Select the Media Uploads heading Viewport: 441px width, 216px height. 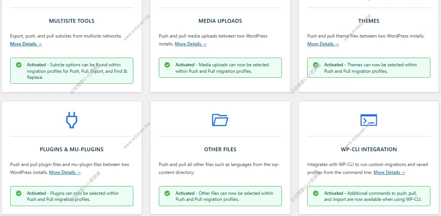point(220,21)
